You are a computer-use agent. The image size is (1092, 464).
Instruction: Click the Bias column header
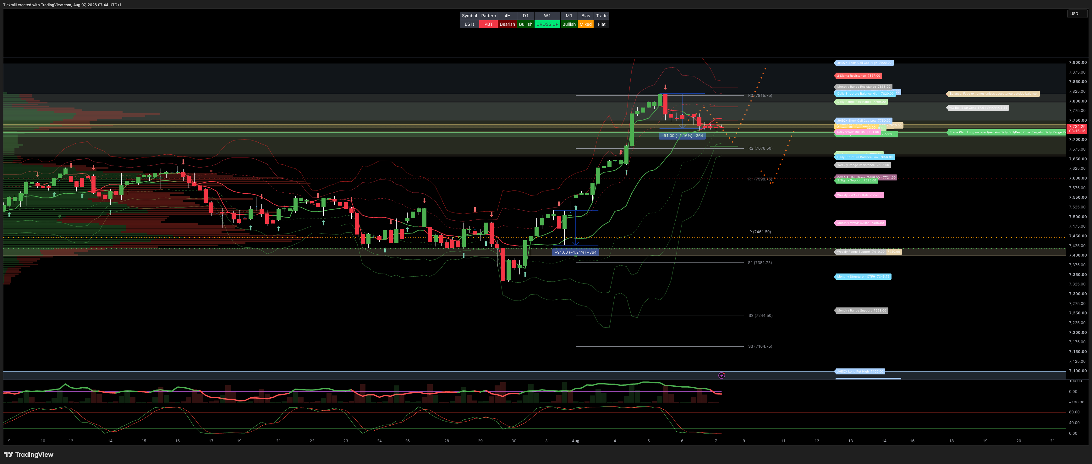tap(585, 16)
